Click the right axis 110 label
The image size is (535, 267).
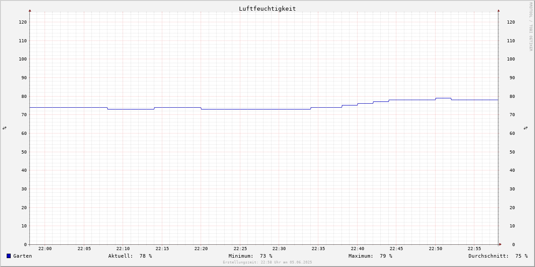point(511,40)
